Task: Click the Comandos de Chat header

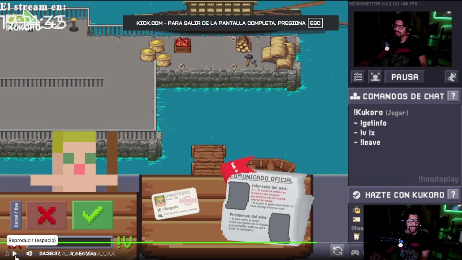Action: tap(403, 96)
